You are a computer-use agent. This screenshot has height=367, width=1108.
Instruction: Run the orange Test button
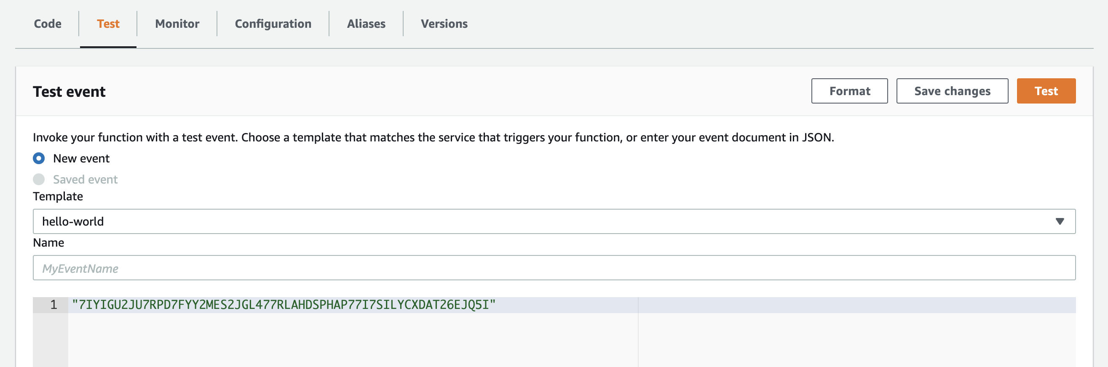(1046, 91)
